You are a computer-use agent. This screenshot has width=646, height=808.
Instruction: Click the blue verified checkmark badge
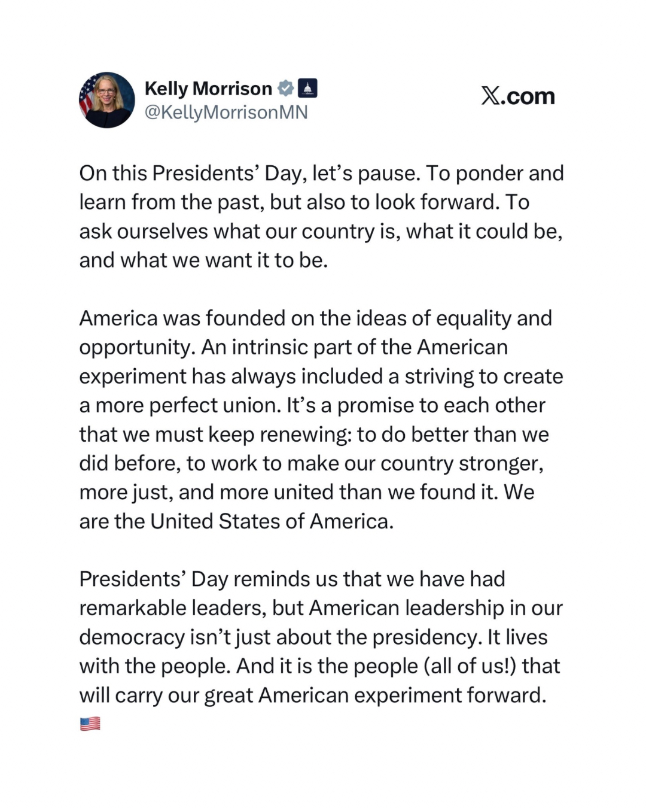coord(286,89)
